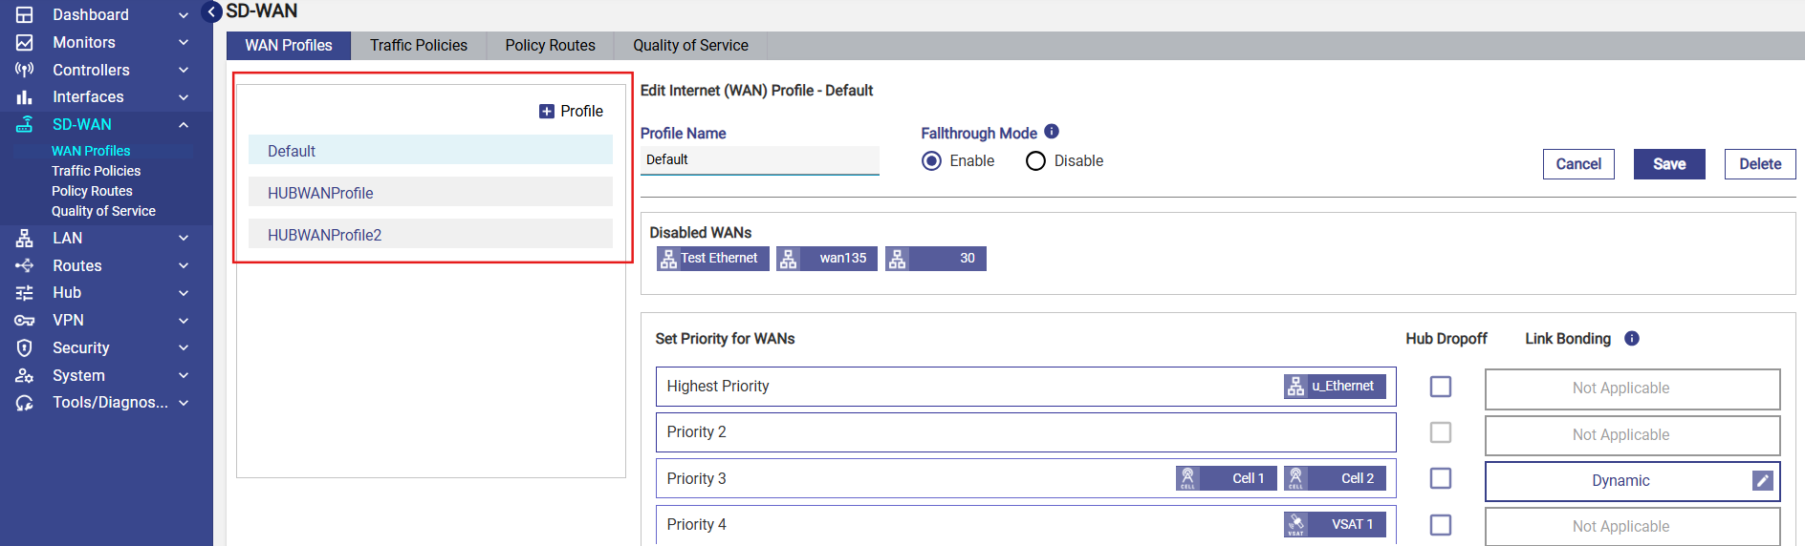Open the Quality of Service tab
Screen dimensions: 1805x546
(690, 46)
